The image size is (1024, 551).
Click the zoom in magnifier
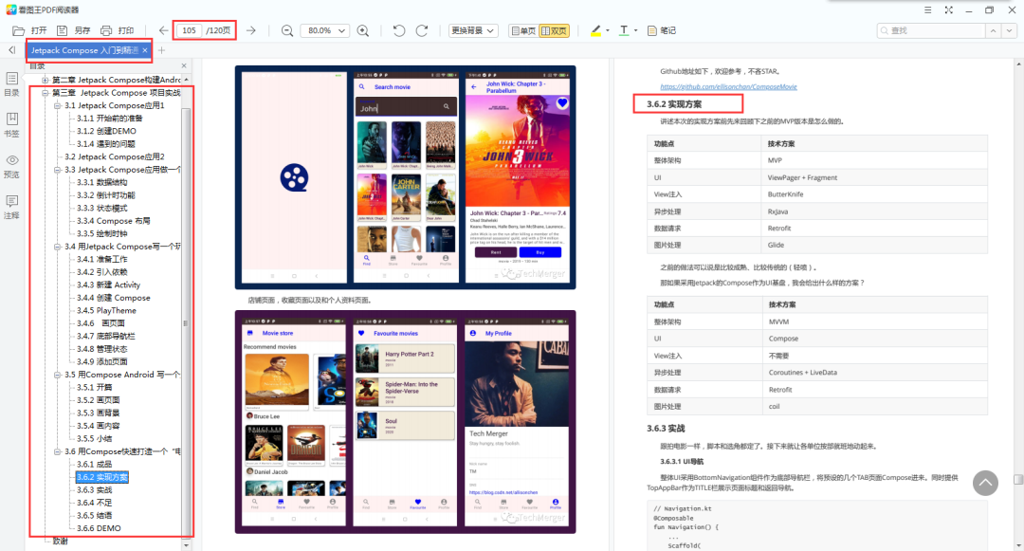coord(363,30)
